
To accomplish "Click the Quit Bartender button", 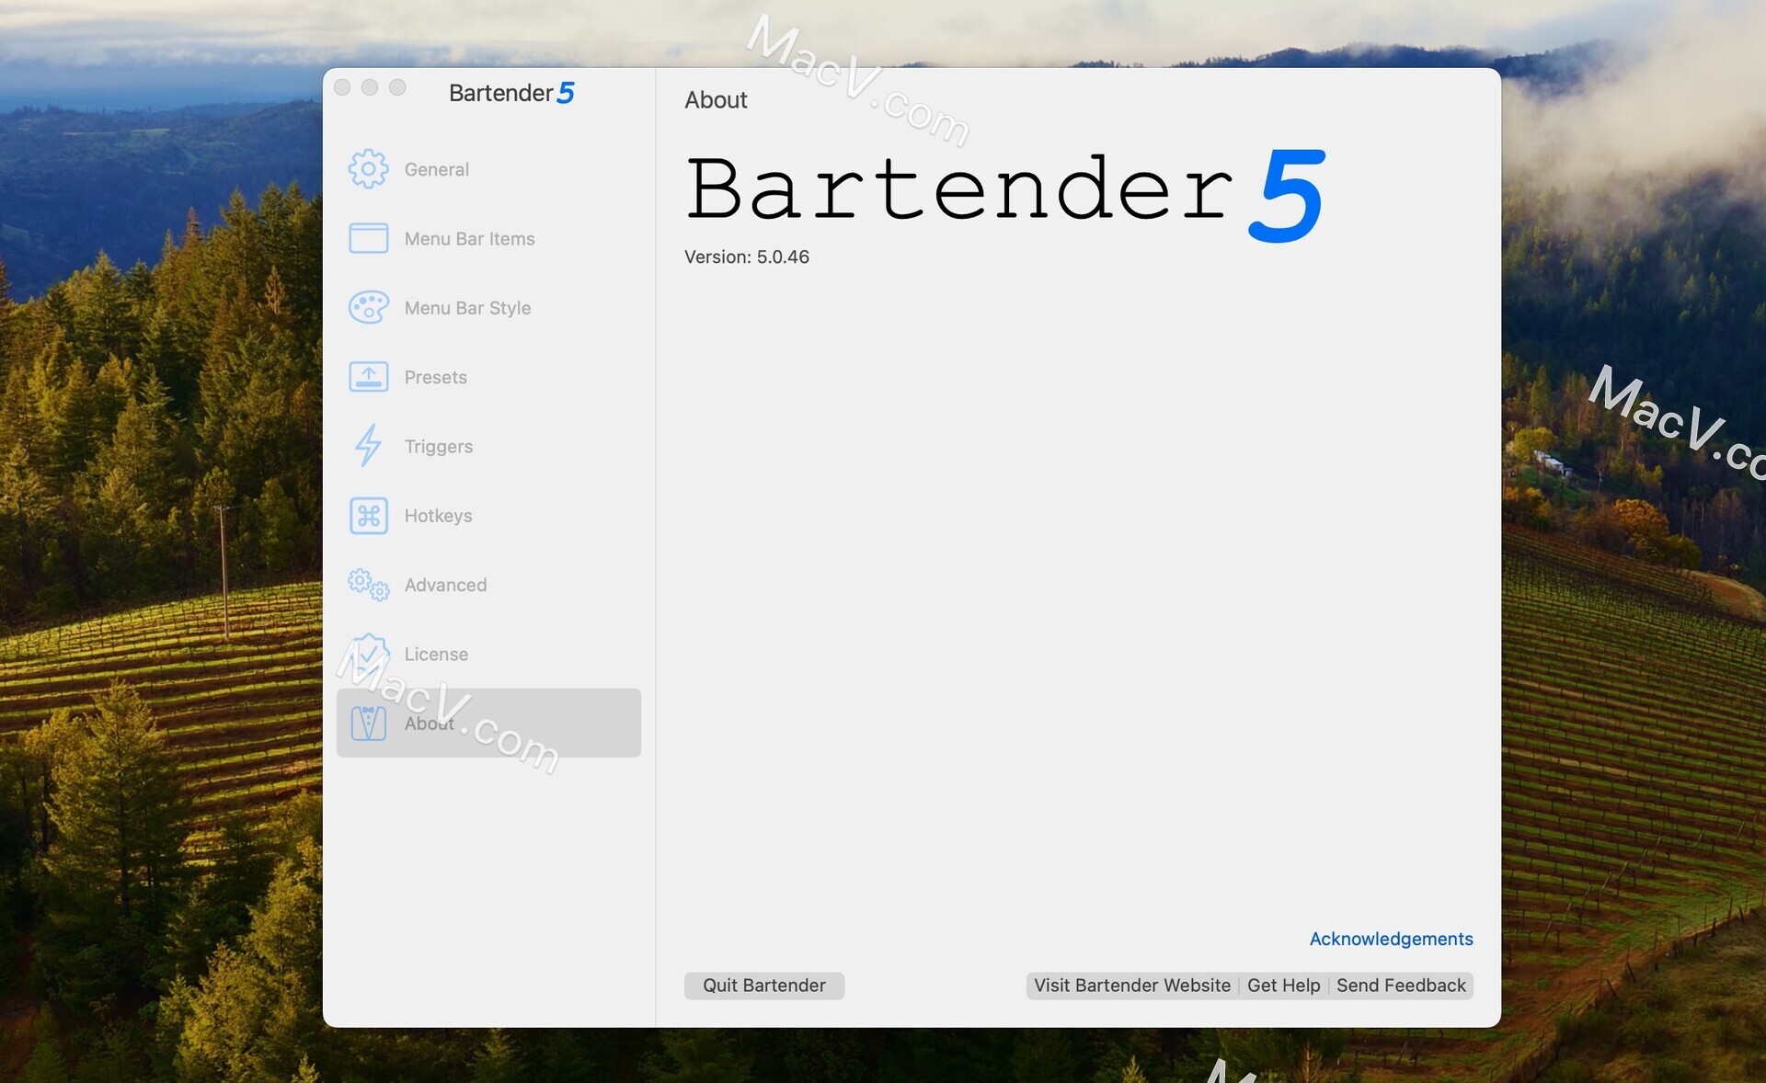I will coord(763,986).
